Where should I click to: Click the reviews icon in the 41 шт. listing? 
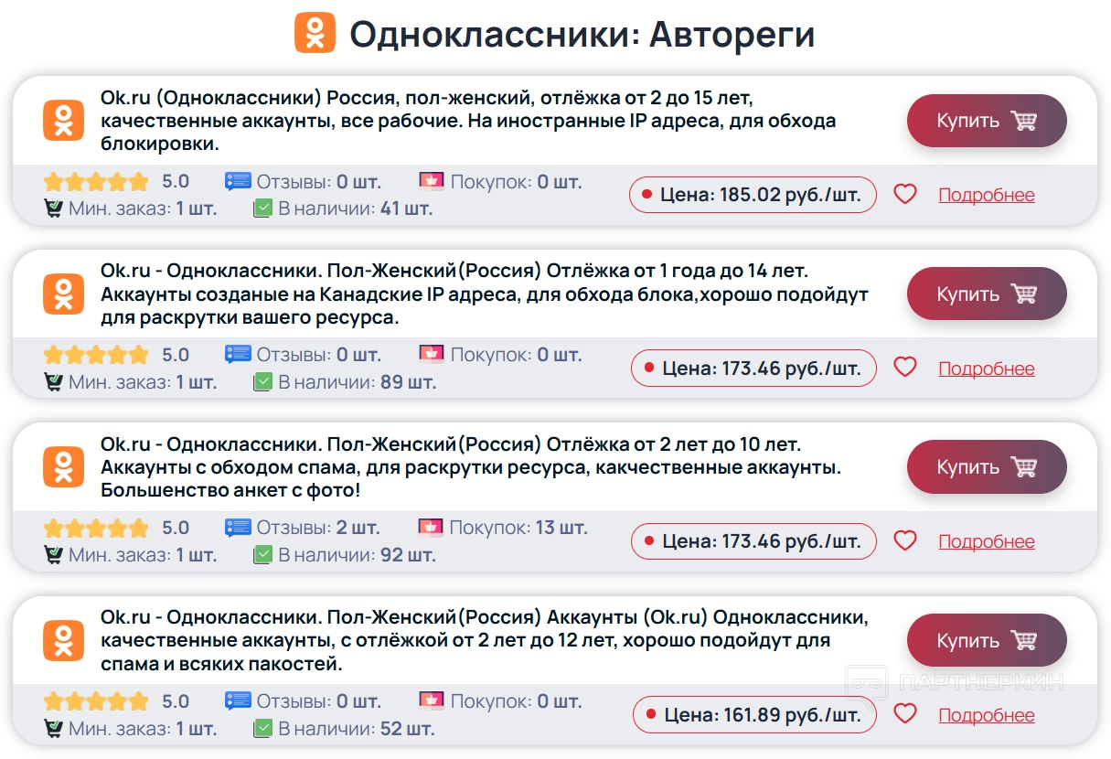(238, 181)
